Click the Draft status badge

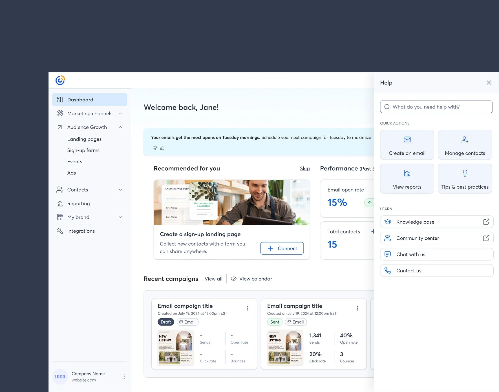pos(166,322)
